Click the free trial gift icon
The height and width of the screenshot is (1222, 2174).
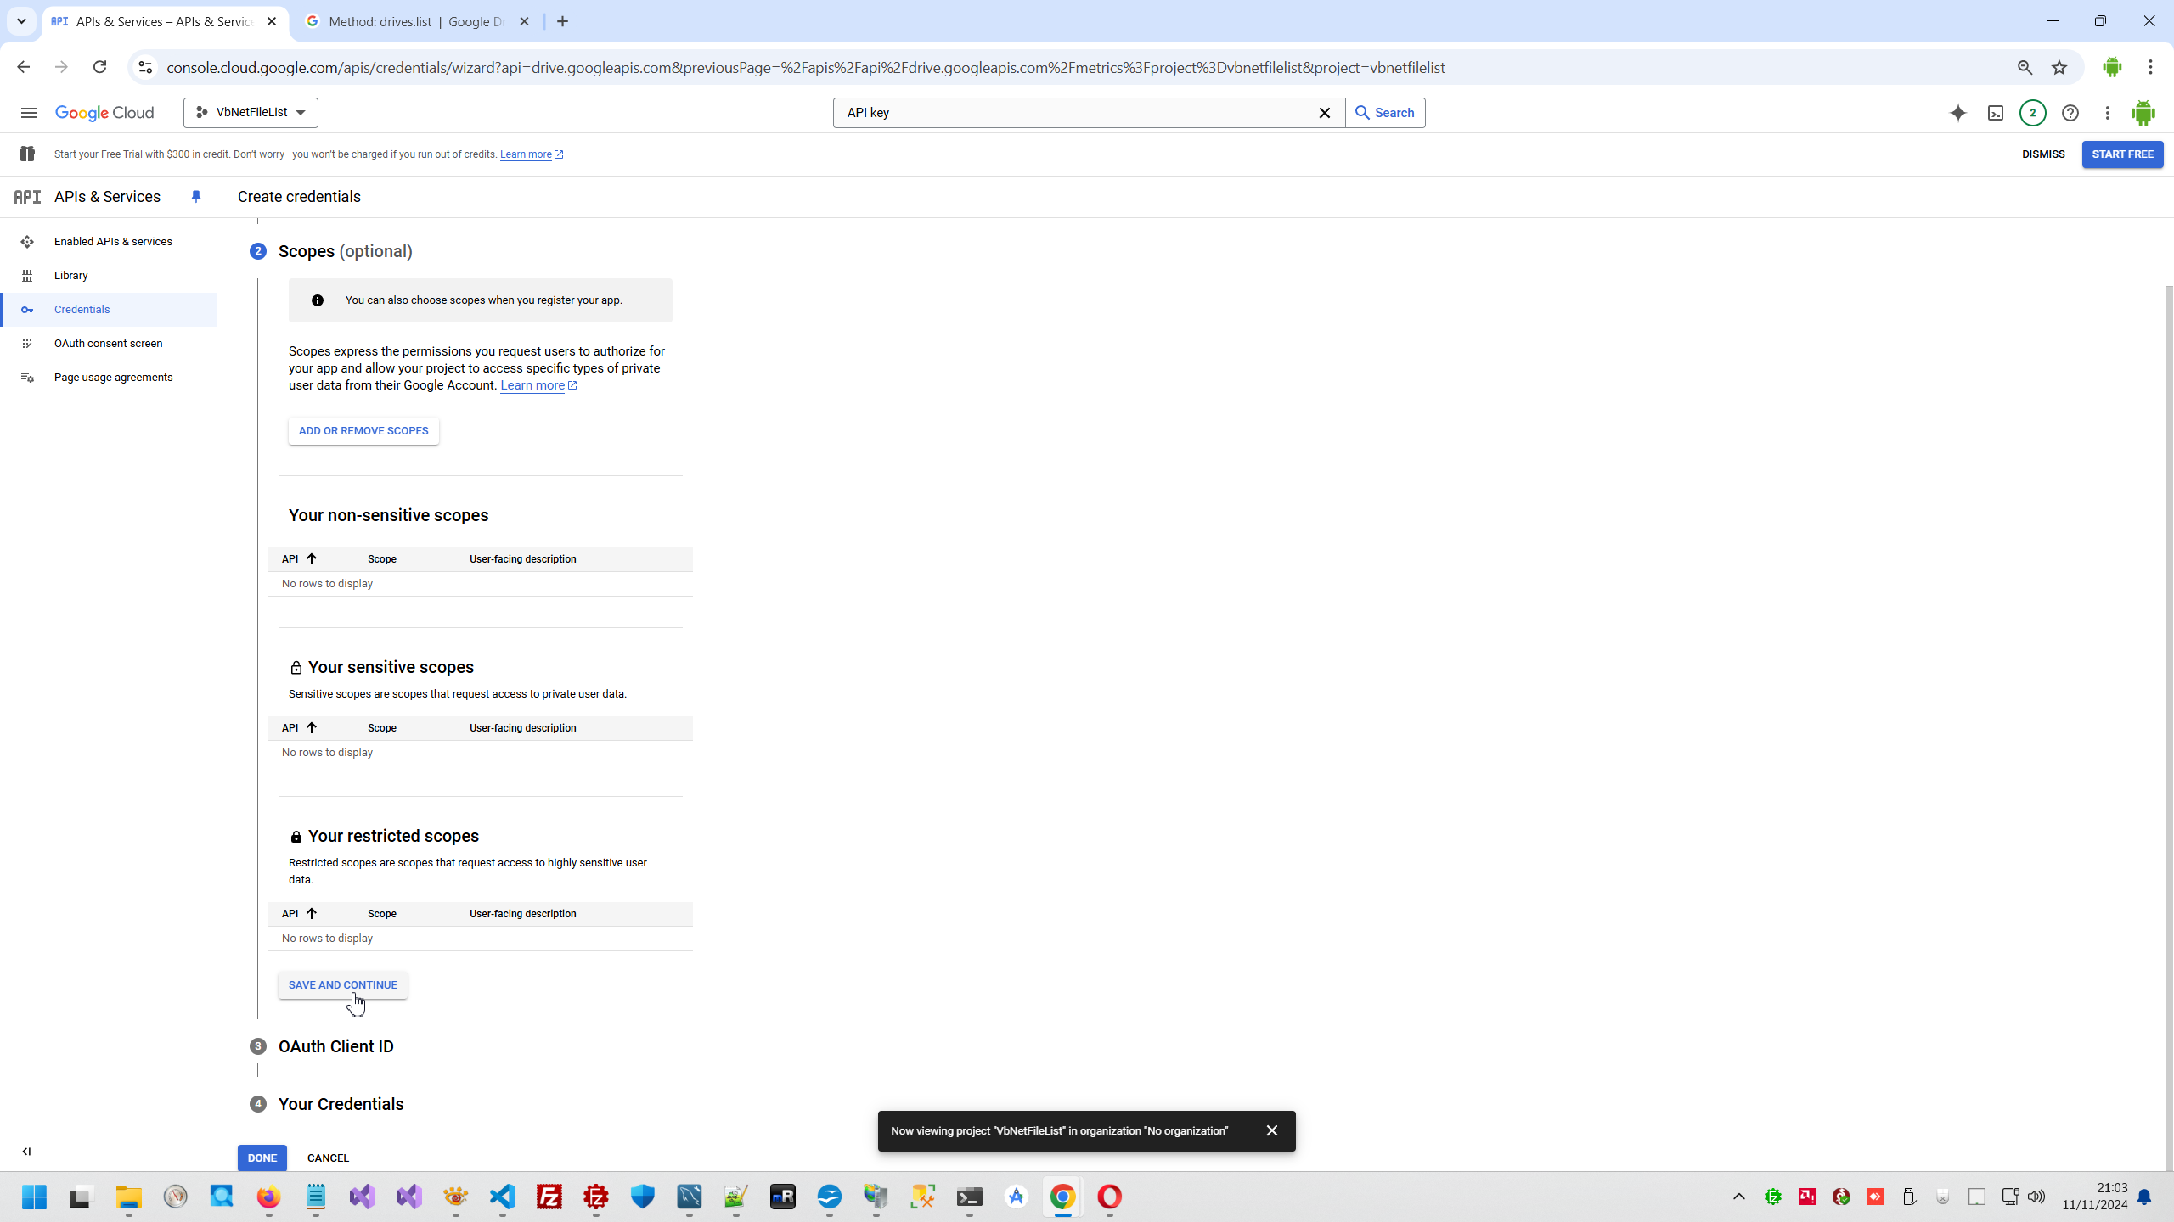[27, 154]
